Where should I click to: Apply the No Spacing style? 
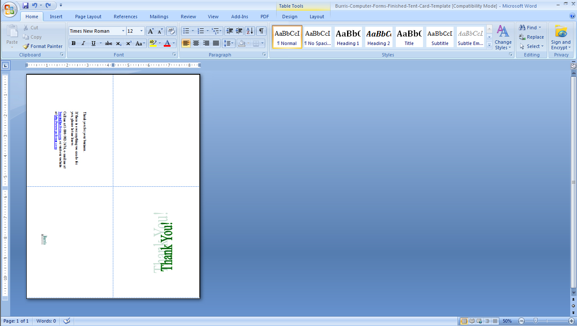[317, 37]
